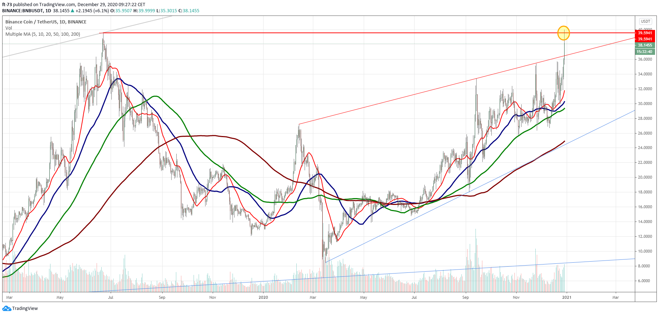Click the header high value H:39.9999

coord(144,11)
